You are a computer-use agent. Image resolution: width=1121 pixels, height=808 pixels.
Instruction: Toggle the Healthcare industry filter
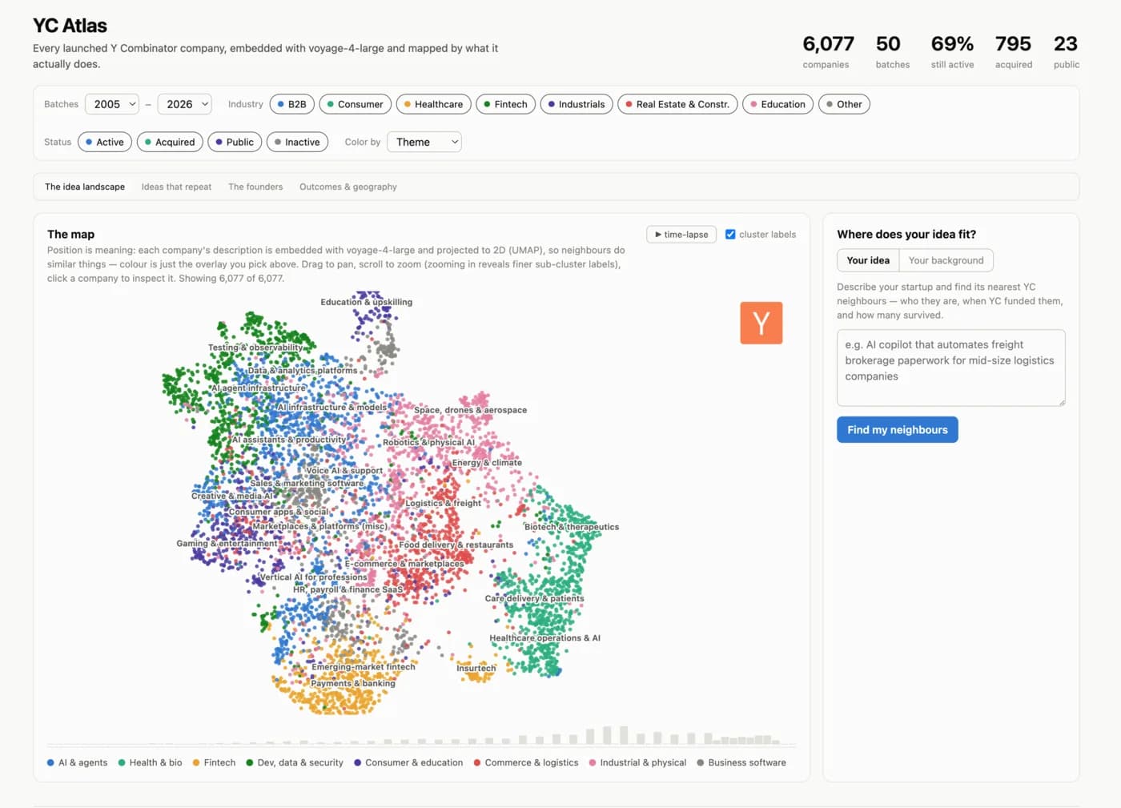[433, 104]
